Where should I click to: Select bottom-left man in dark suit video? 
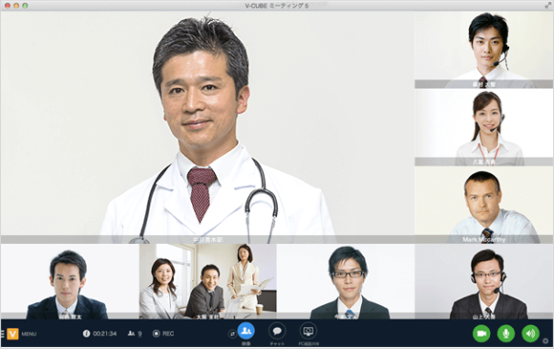pyautogui.click(x=70, y=281)
